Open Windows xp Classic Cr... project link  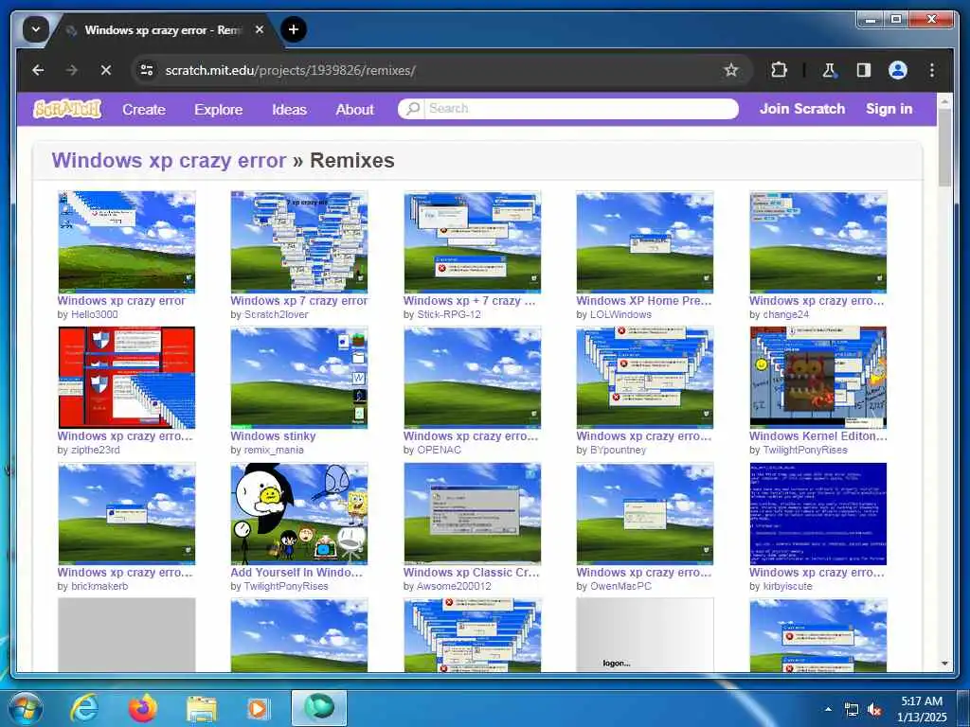coord(472,573)
